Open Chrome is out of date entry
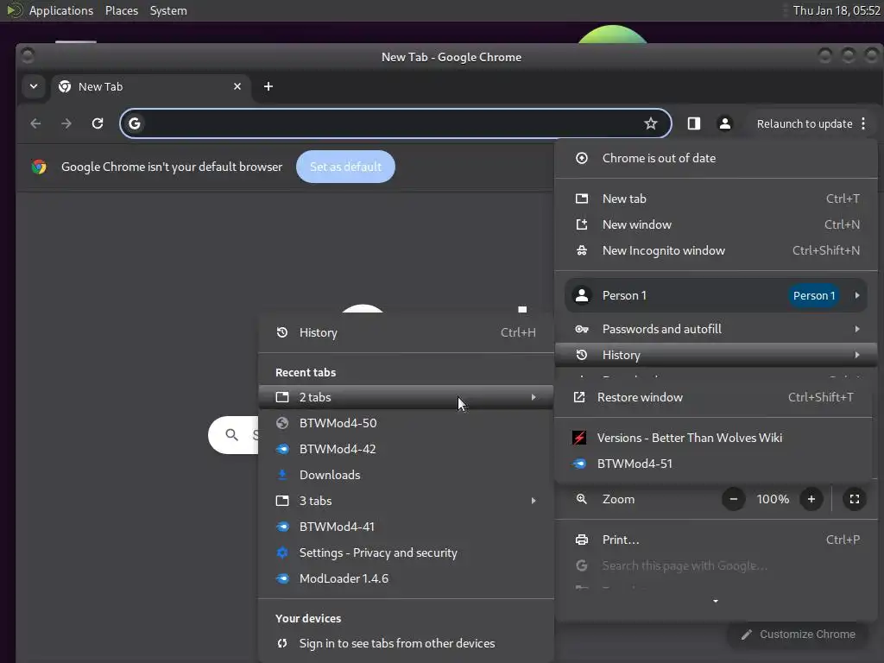The image size is (884, 663). (716, 159)
